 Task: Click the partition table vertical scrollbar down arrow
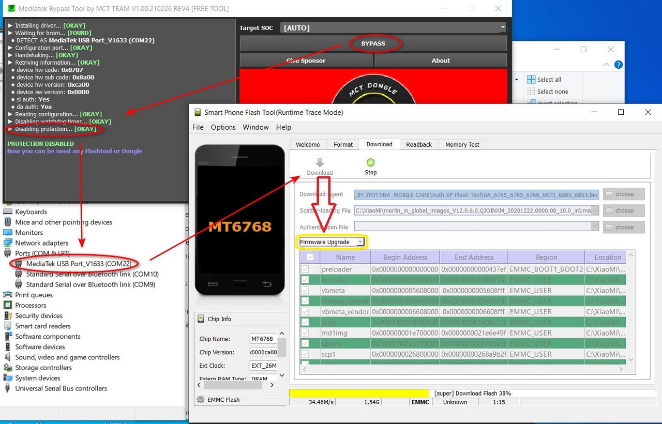pos(630,359)
